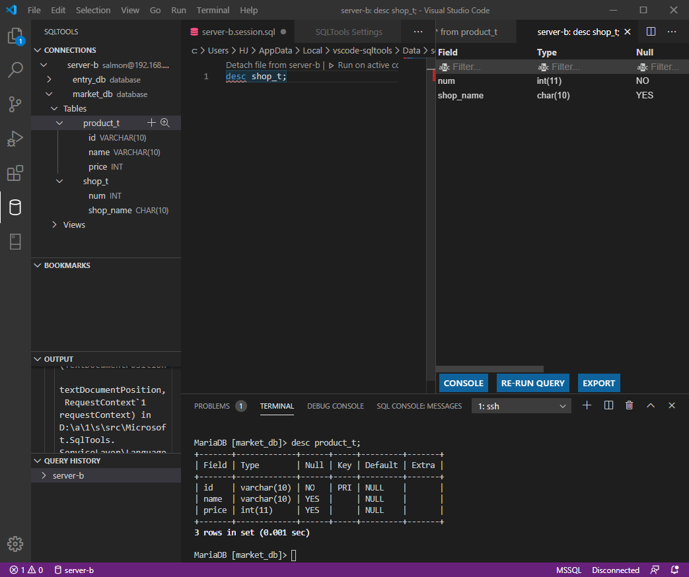Filter the Type column
This screenshot has height=577, width=689.
click(585, 67)
